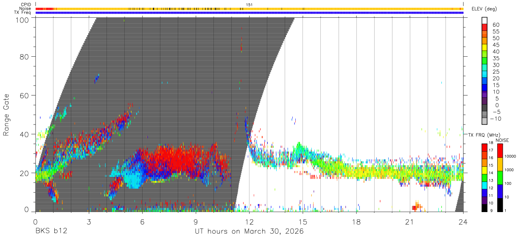Pick the light gray bottom ELEV colorbar segment
Viewport: 521px width, 240px height.
pyautogui.click(x=485, y=122)
